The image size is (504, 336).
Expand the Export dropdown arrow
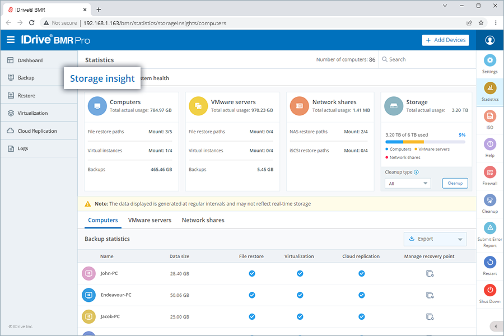(460, 239)
